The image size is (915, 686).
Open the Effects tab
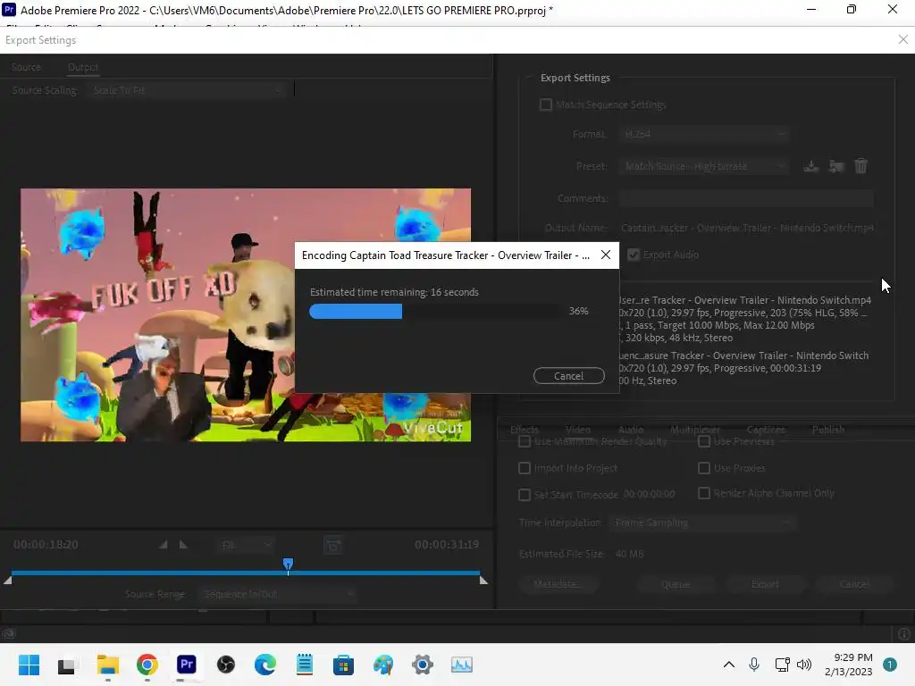524,430
